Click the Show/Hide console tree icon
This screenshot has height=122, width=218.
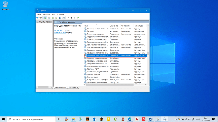[x=45, y=18]
